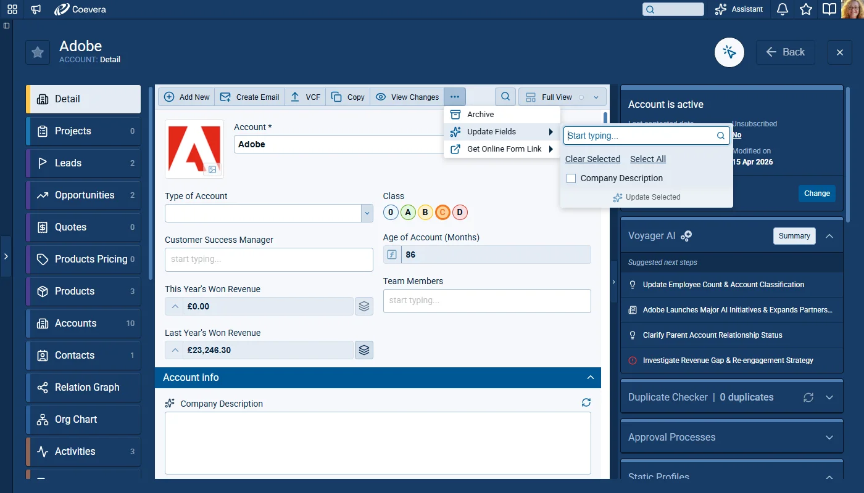Image resolution: width=864 pixels, height=493 pixels.
Task: Favorite the Adobe account star button
Action: (x=38, y=52)
